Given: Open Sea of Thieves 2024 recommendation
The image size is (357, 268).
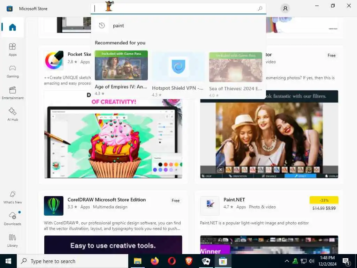Looking at the screenshot, I should (235, 67).
